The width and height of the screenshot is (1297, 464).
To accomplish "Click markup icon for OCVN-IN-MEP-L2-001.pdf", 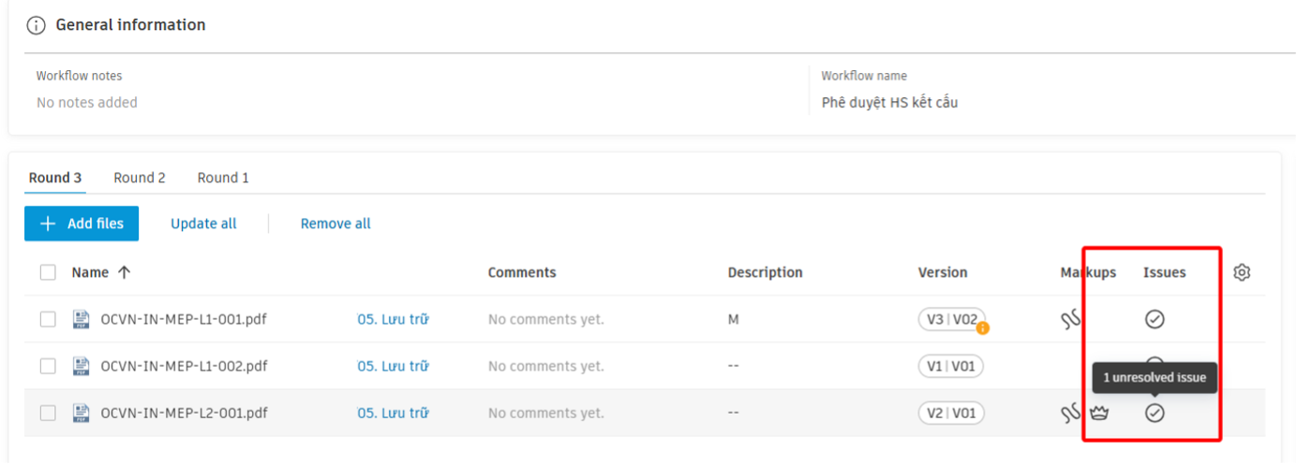I will [x=1071, y=413].
